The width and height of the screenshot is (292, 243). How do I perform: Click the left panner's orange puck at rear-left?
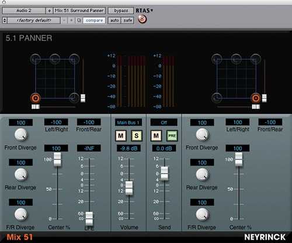pyautogui.click(x=36, y=98)
